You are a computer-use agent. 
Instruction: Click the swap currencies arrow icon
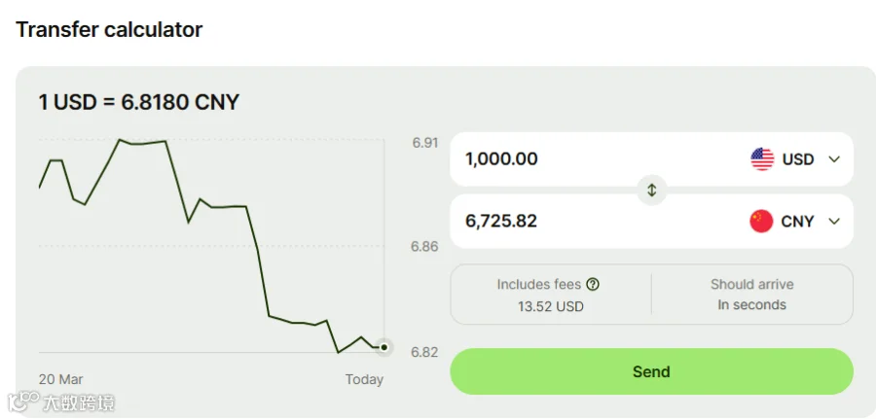tap(651, 191)
